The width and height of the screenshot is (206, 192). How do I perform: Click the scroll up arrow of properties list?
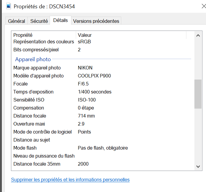(x=198, y=35)
